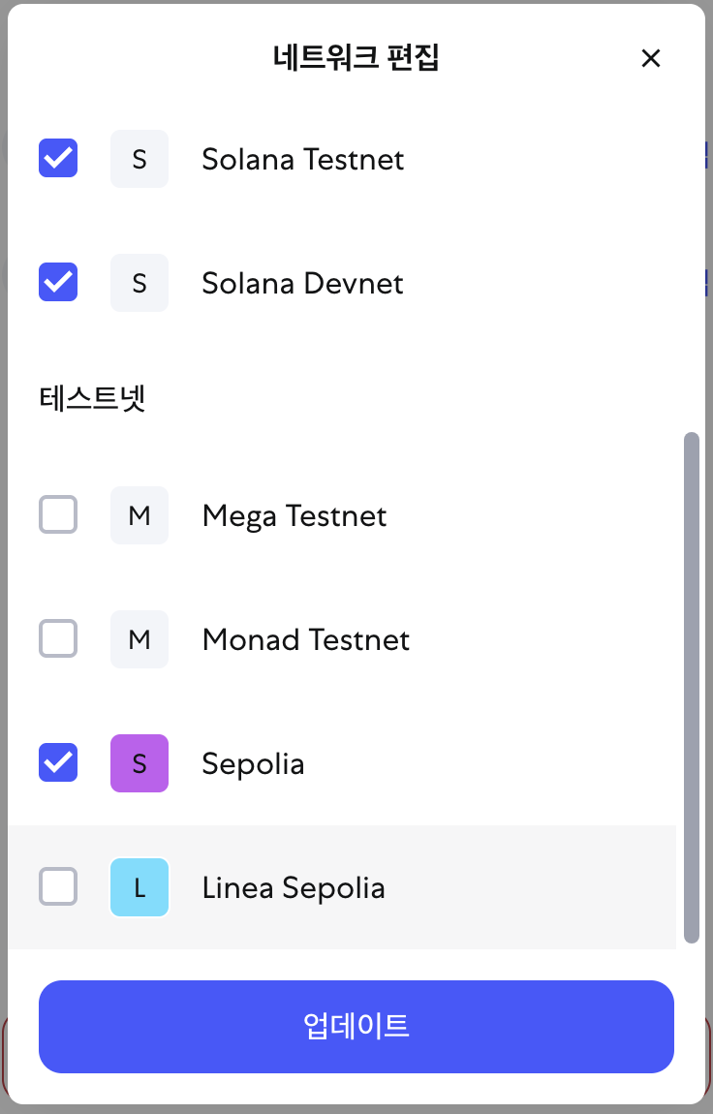Click the vertical scrollbar thumb

691,688
